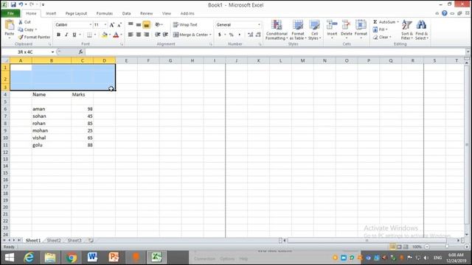Image resolution: width=472 pixels, height=265 pixels.
Task: Toggle Align Text Left
Action: (x=131, y=35)
